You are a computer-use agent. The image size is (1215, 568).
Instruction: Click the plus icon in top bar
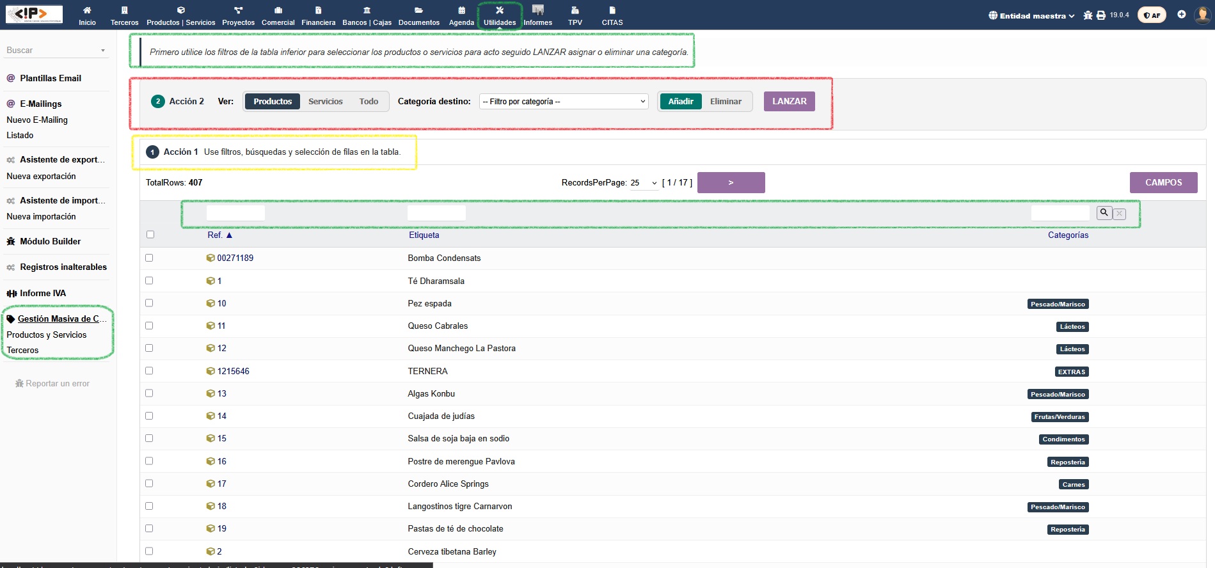pos(1181,15)
